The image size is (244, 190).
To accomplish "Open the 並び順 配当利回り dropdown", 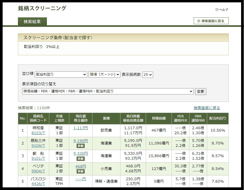I will coord(61,74).
